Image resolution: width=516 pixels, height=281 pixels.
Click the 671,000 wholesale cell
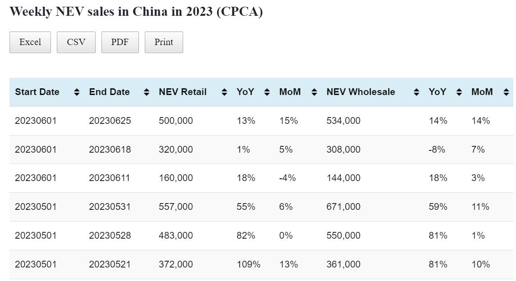click(x=343, y=207)
